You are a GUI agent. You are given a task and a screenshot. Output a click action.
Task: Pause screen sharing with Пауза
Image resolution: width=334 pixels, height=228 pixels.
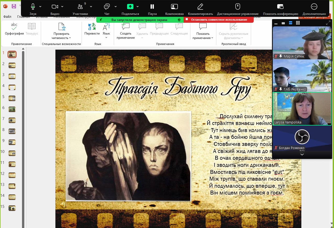tap(152, 7)
